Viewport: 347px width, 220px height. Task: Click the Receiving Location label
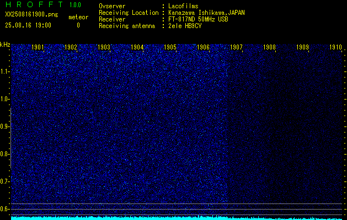pyautogui.click(x=129, y=13)
